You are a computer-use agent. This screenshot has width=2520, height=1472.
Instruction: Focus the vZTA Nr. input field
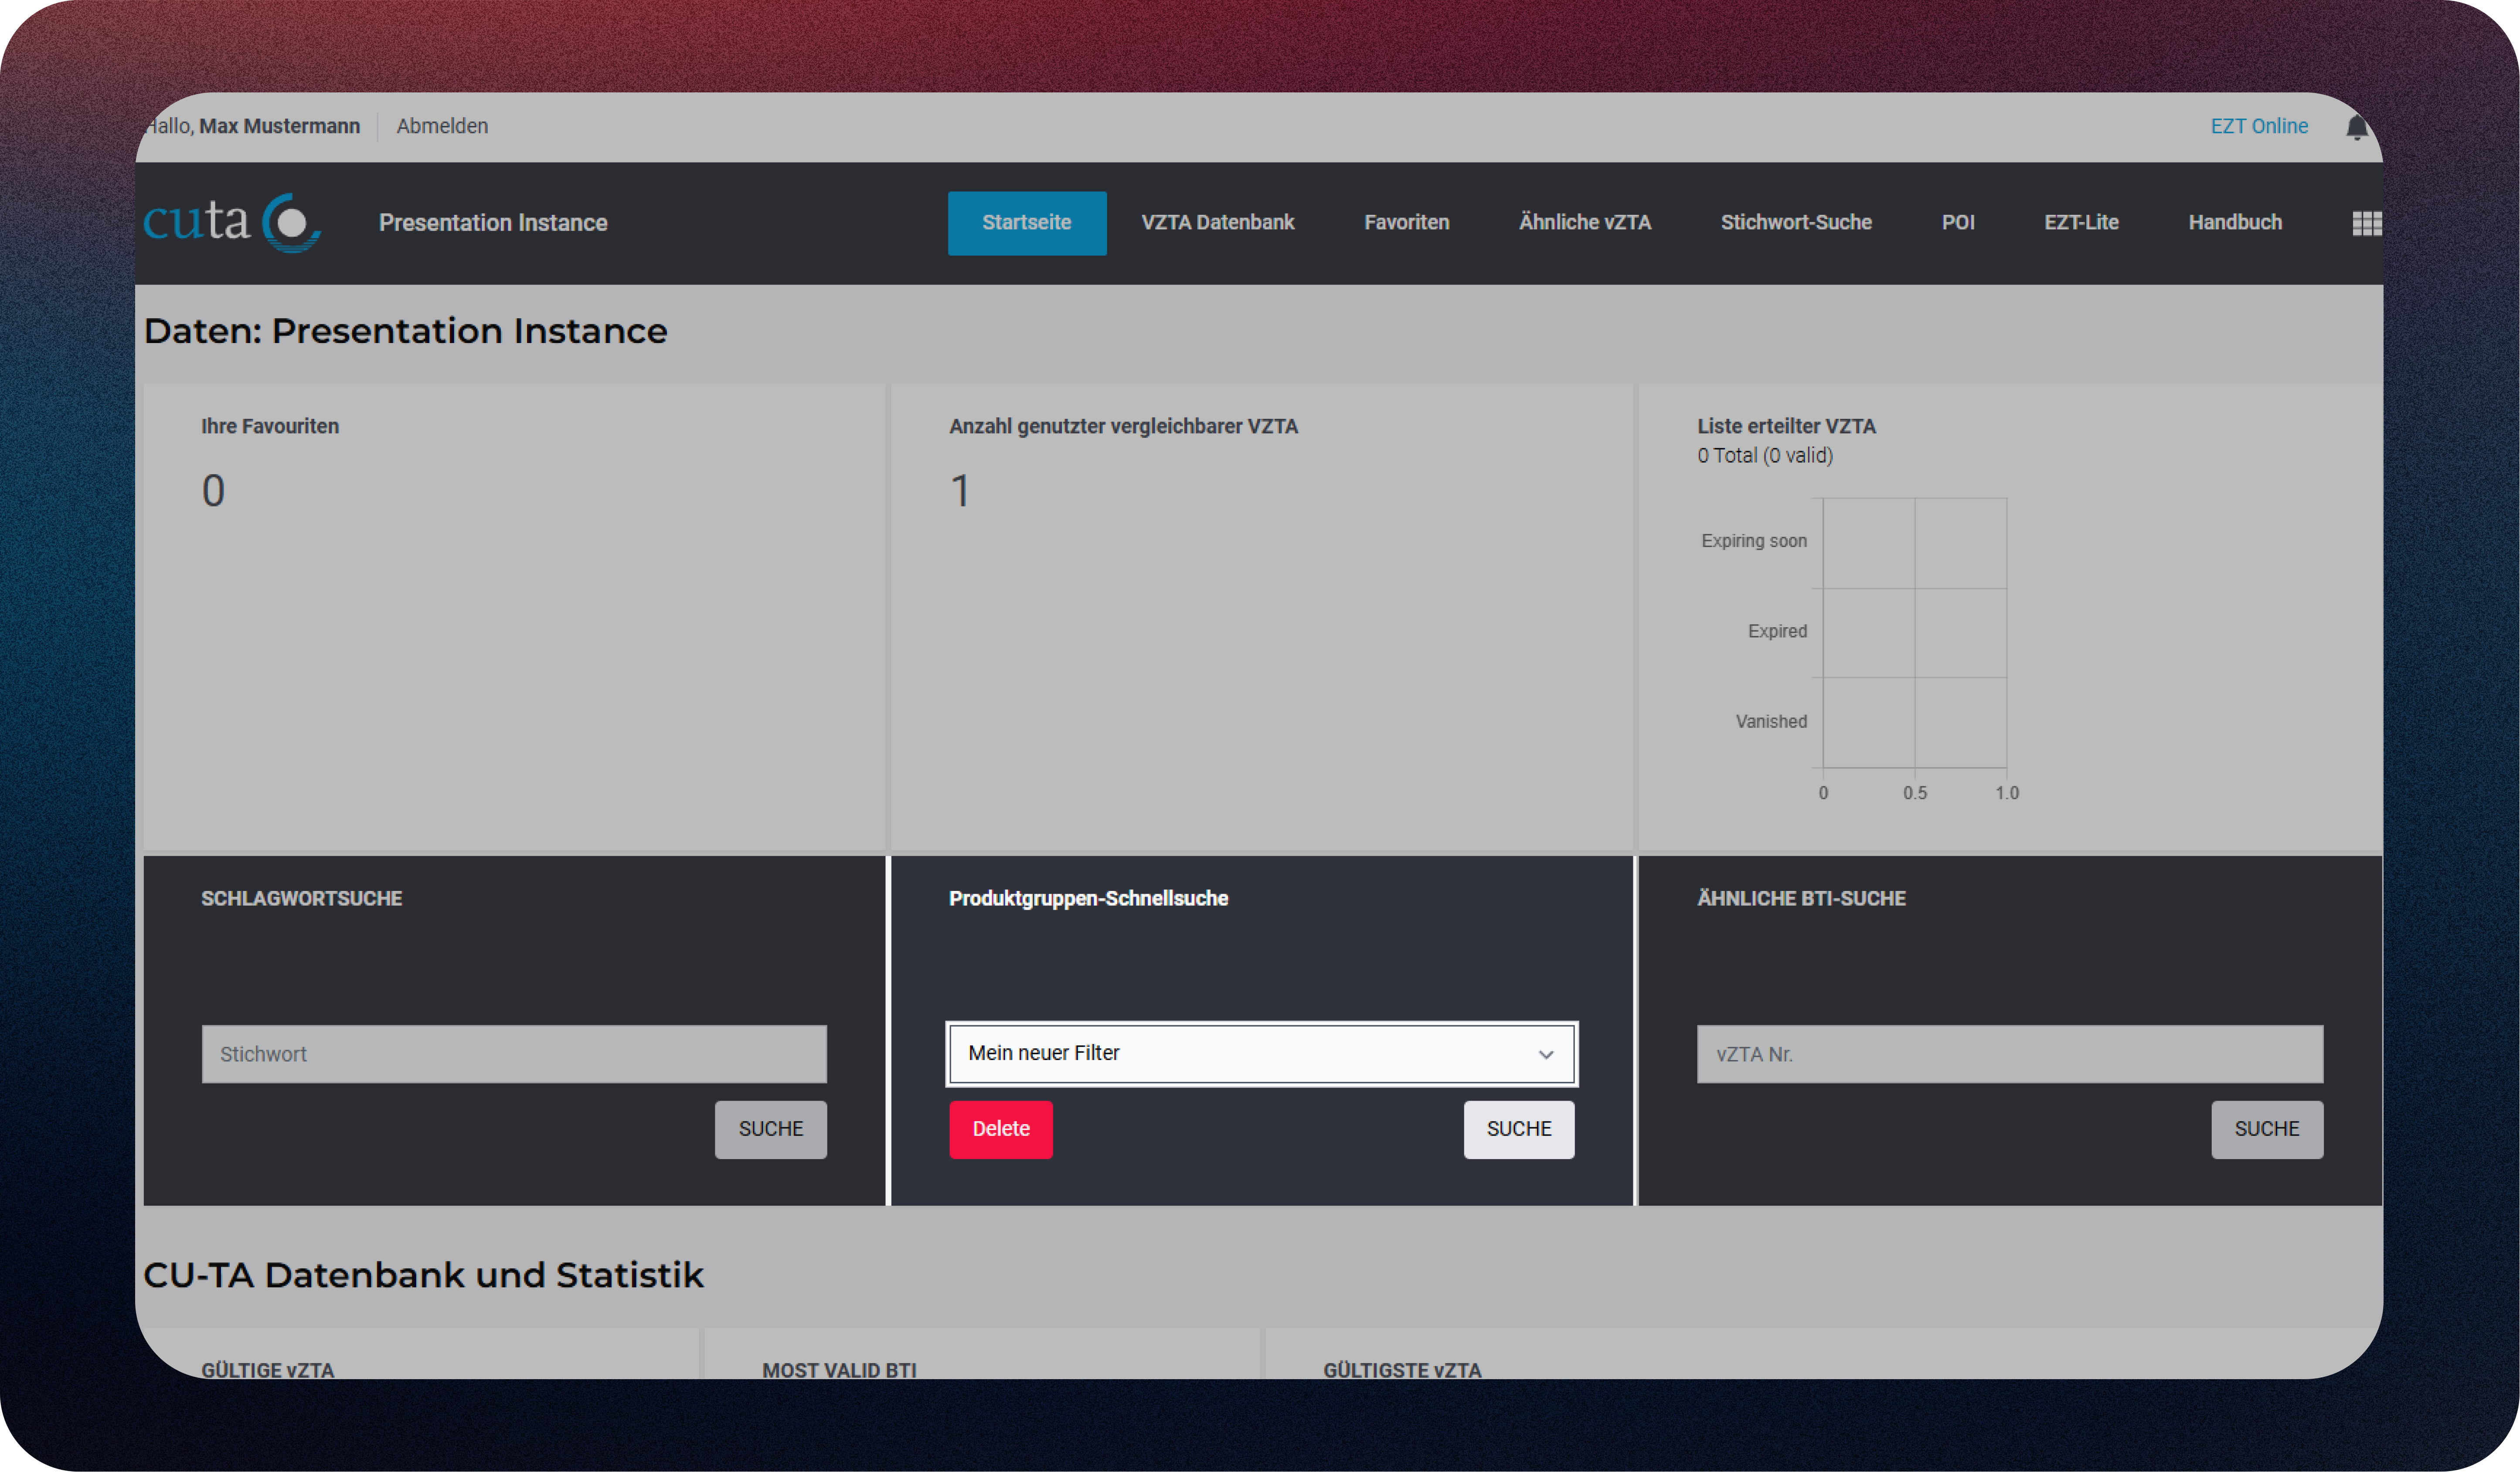tap(2009, 1054)
